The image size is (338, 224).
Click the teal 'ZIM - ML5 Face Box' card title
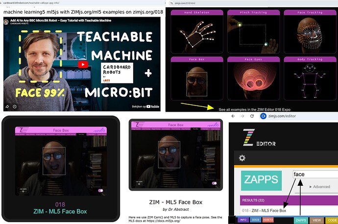[x=60, y=211]
